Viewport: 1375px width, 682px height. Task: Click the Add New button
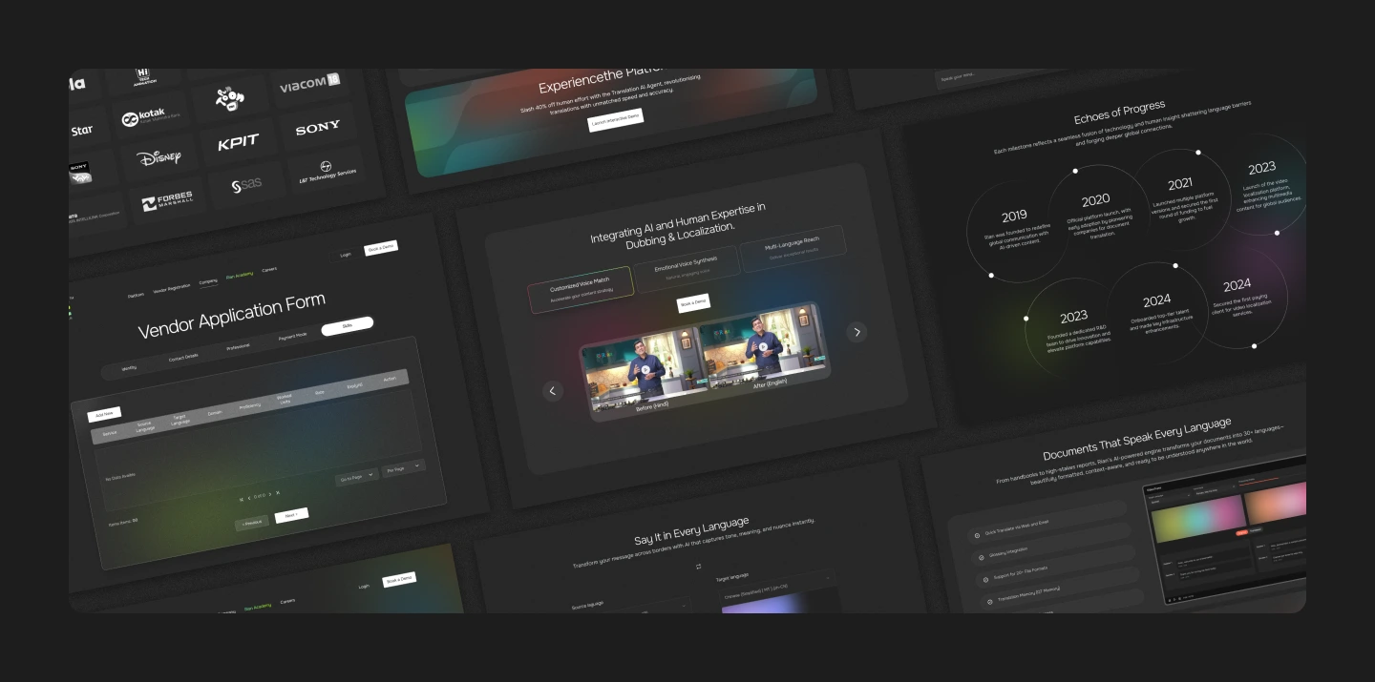(x=104, y=415)
